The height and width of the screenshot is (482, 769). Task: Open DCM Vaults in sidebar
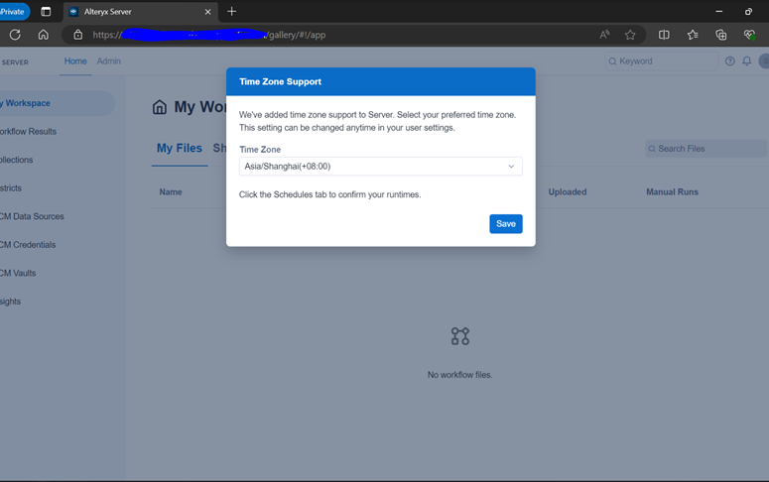coord(18,273)
